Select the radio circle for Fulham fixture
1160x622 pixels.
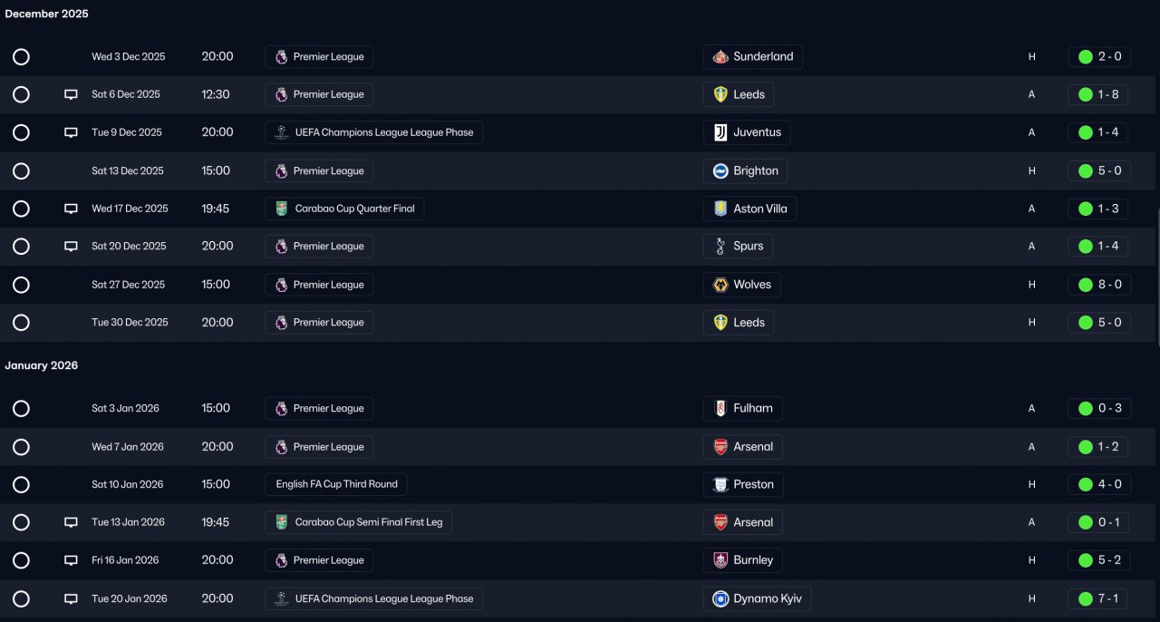(x=21, y=408)
